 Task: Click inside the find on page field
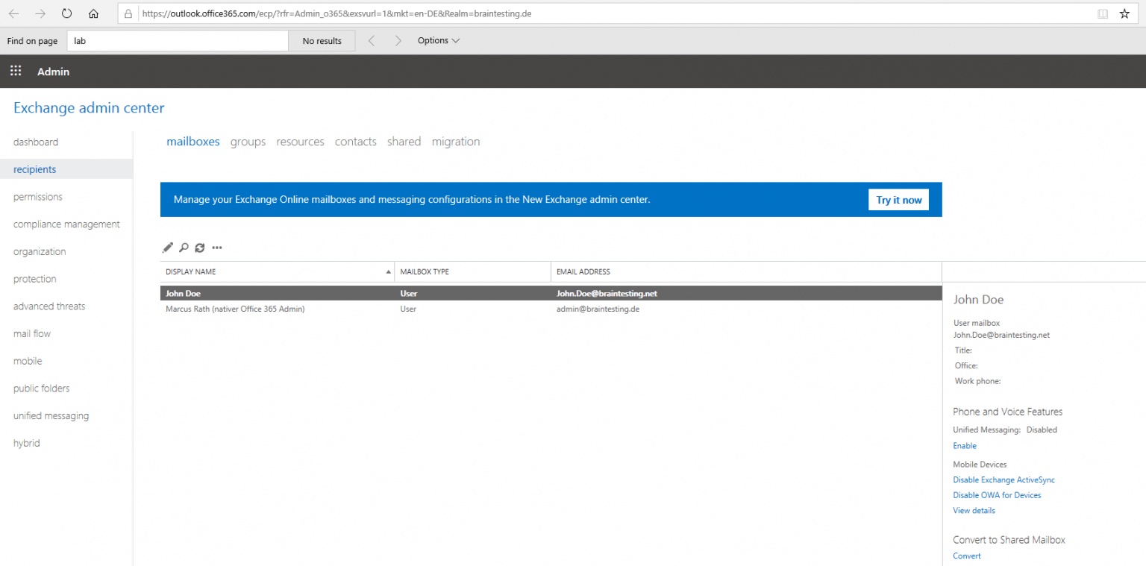177,40
